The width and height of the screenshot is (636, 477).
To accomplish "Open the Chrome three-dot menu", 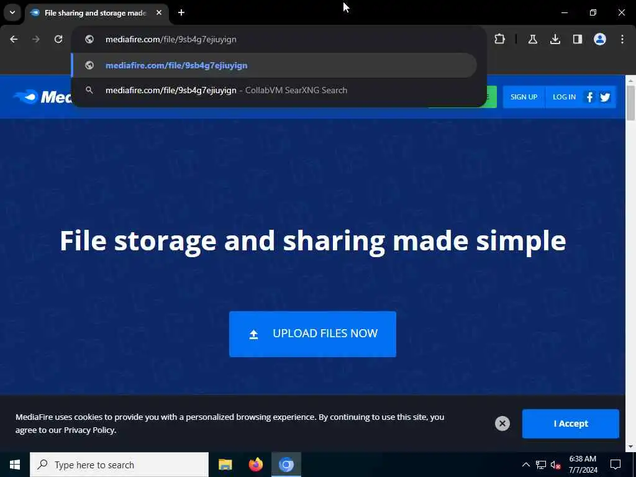I will point(622,39).
